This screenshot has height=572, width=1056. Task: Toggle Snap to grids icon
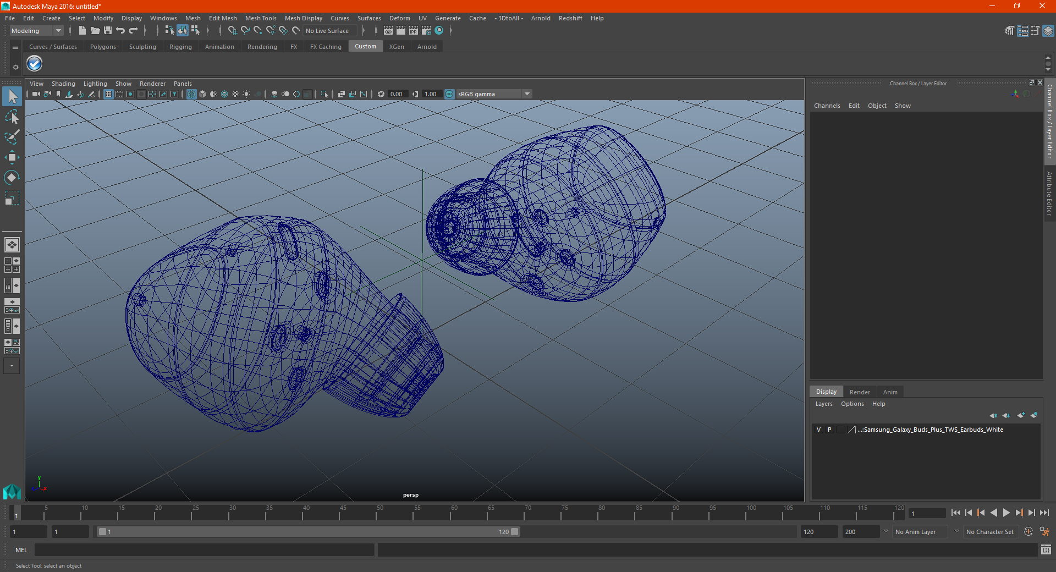pyautogui.click(x=232, y=31)
